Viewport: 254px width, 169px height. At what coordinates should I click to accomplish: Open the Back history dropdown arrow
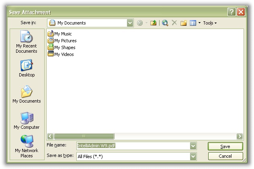pyautogui.click(x=146, y=23)
